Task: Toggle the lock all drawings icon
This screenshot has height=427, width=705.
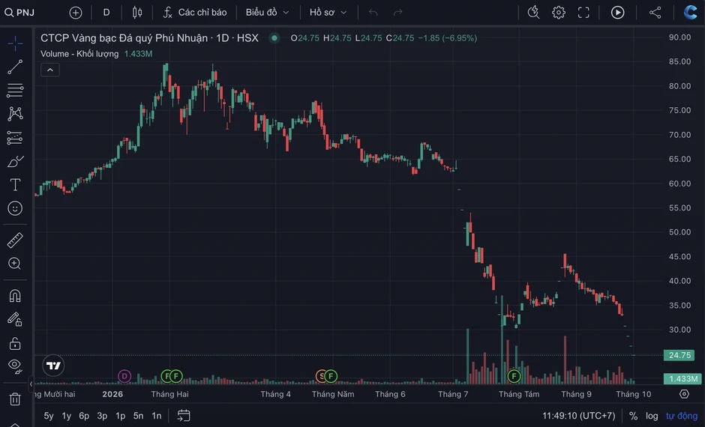Action: click(15, 344)
